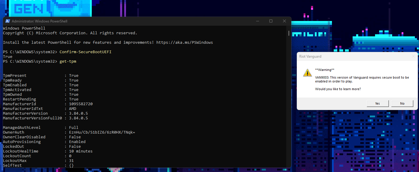Click the VAN9003 error message text
This screenshot has height=172, width=419.
pos(362,79)
